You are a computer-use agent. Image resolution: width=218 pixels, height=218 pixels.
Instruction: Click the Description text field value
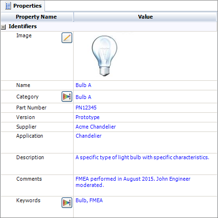pos(142,157)
